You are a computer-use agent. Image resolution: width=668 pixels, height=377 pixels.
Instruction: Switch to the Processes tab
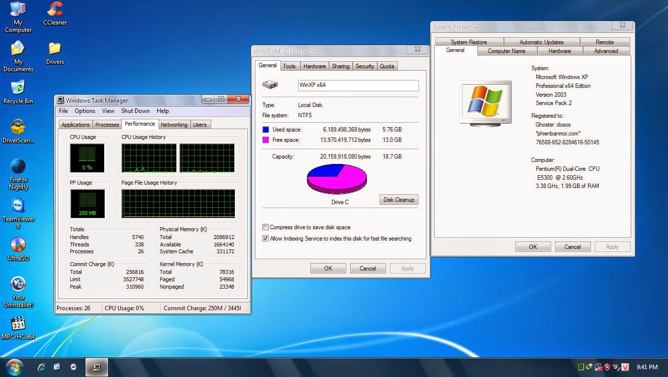coord(107,125)
